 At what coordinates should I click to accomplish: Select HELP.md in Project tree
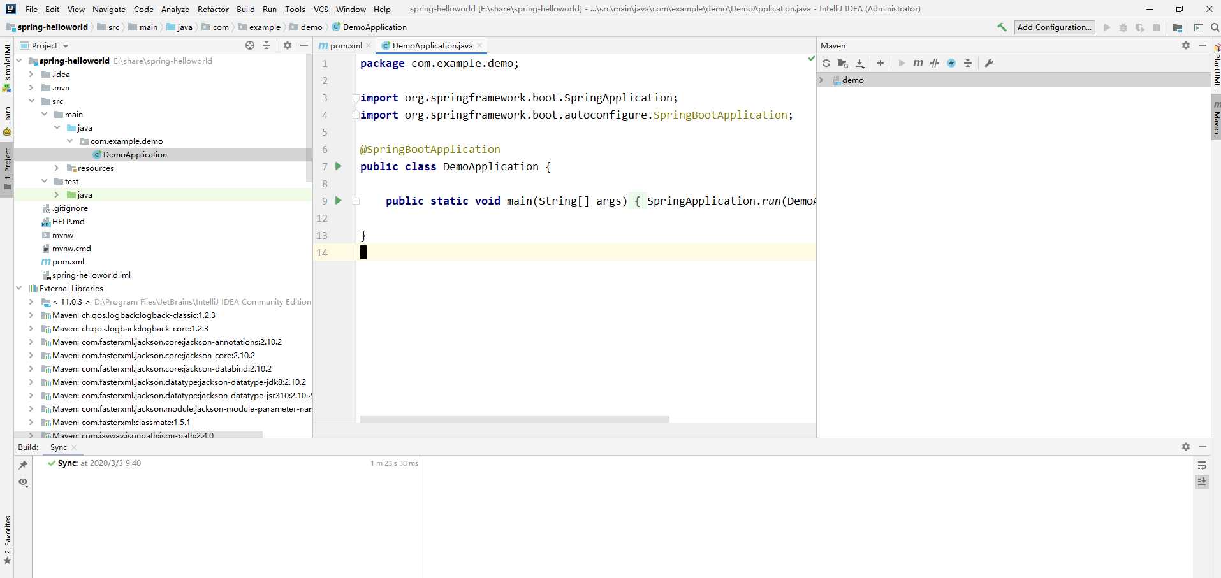pyautogui.click(x=68, y=222)
